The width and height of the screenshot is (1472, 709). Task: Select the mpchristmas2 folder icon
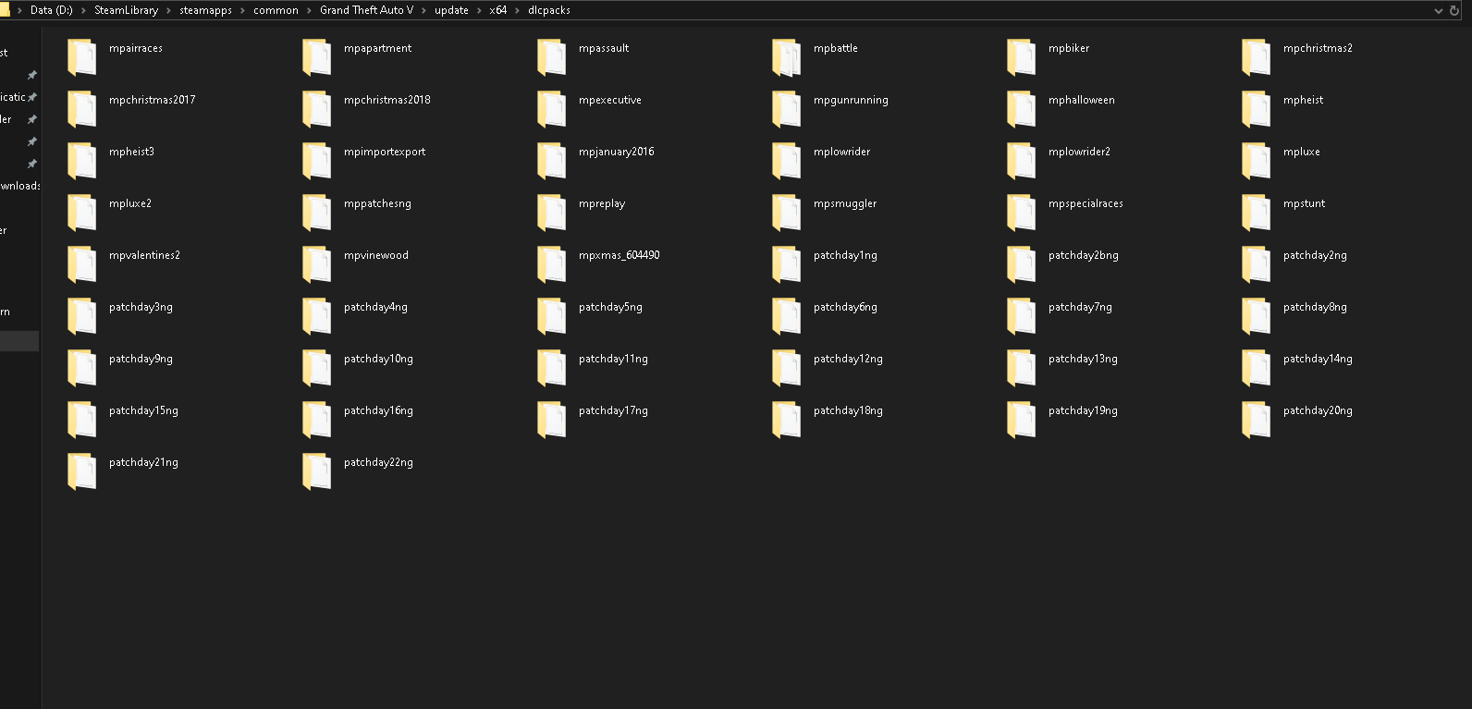[1256, 56]
